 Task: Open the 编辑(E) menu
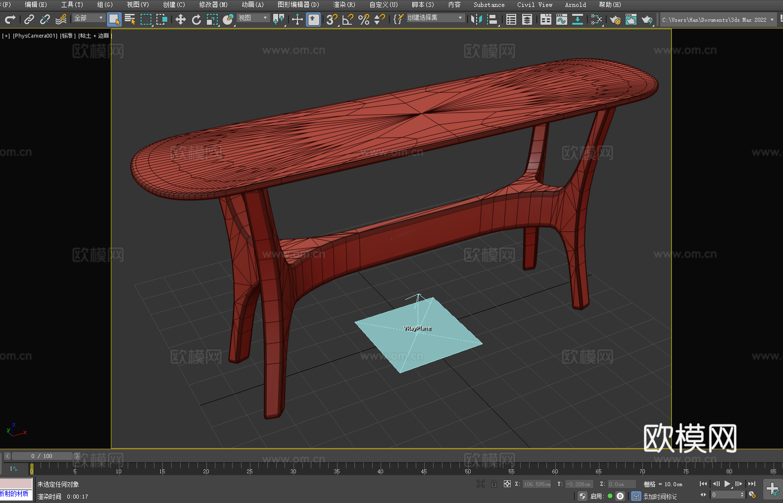(36, 4)
